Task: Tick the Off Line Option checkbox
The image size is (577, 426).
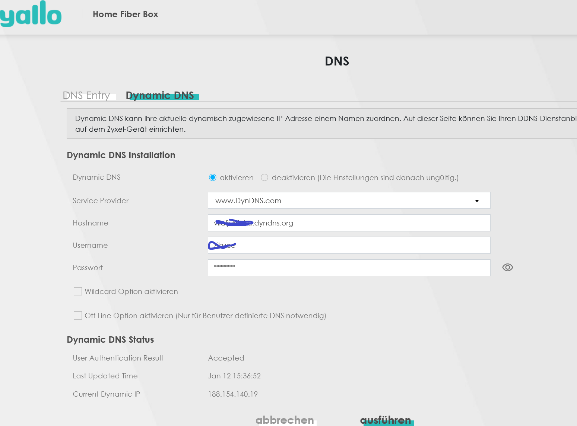Action: tap(78, 316)
